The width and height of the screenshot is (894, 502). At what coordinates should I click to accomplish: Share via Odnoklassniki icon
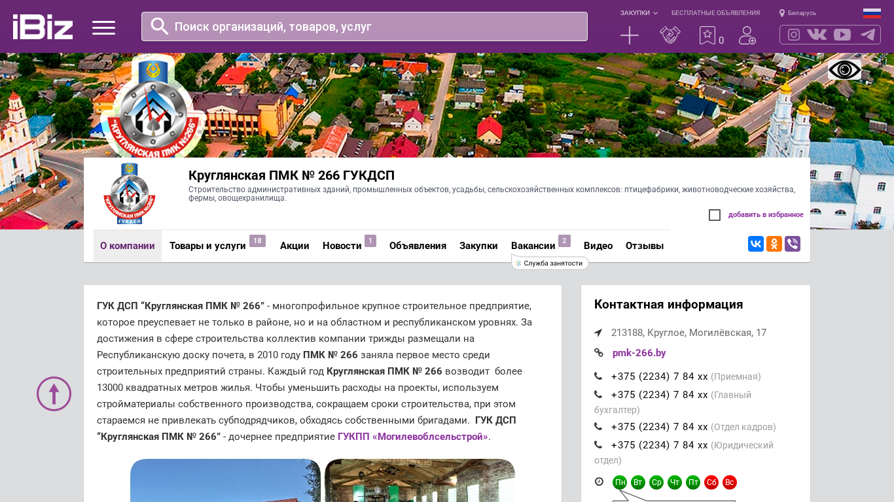click(774, 244)
